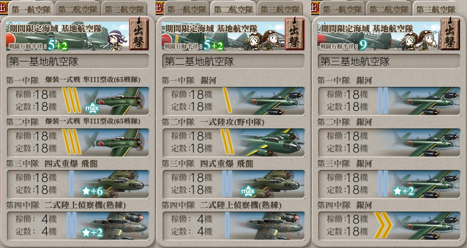Open the 第三航空隊 tab above 第二基地航空隊

click(280, 10)
